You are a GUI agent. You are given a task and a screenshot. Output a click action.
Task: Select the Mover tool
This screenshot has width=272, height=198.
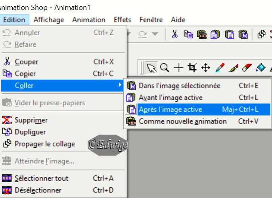click(x=205, y=68)
